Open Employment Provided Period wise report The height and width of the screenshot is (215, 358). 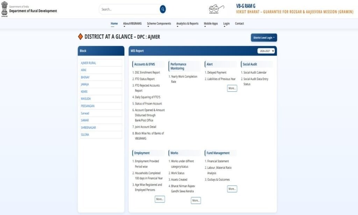click(147, 164)
